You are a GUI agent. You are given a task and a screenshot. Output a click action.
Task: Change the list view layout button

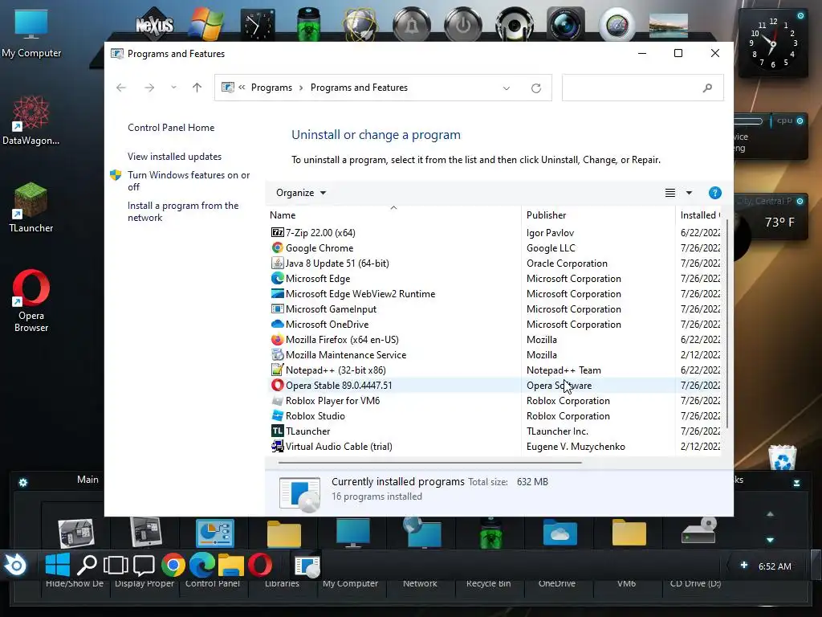670,193
